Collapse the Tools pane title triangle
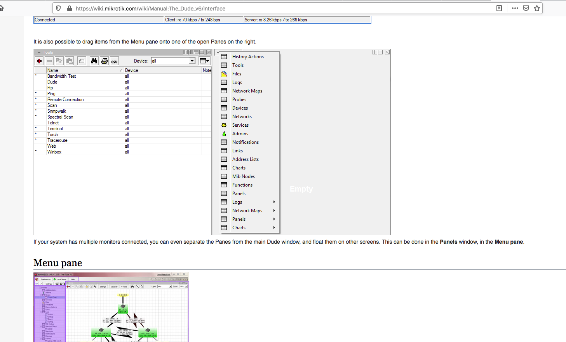The height and width of the screenshot is (342, 566). click(x=39, y=52)
